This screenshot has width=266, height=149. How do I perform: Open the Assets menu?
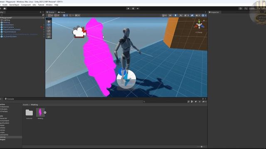(x=5, y=5)
